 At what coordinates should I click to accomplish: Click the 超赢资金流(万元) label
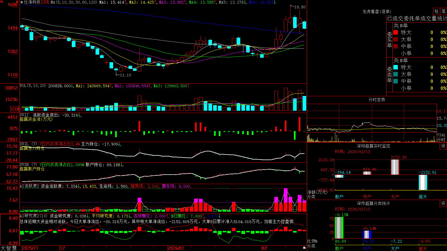click(36, 119)
